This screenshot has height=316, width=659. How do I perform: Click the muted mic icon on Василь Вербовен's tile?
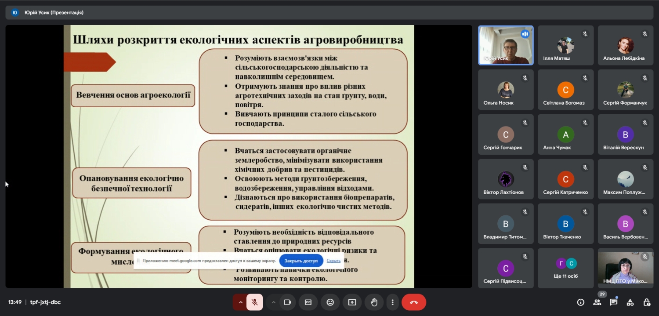[x=645, y=212]
